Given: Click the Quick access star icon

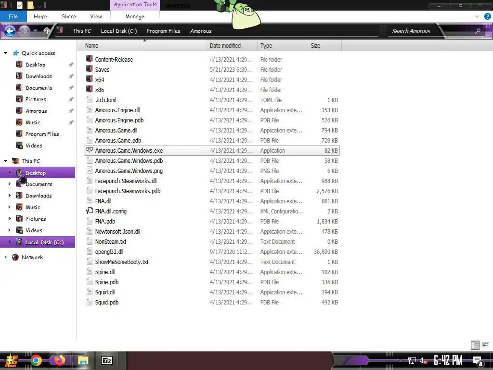Looking at the screenshot, I should point(16,53).
